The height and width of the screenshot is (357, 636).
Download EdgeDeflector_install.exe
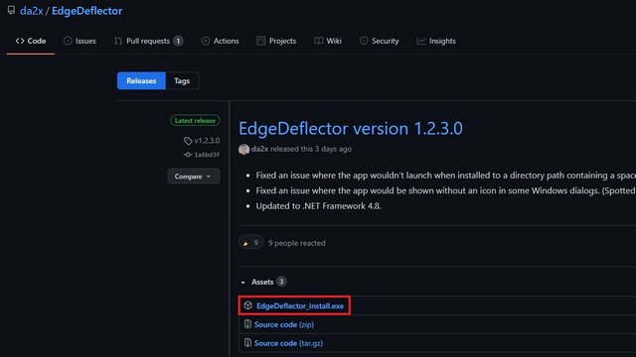(x=300, y=306)
